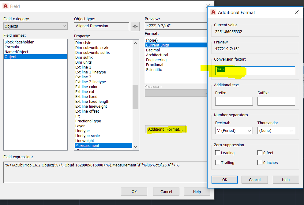Click the Suffix text field
The height and width of the screenshot is (205, 304).
[x=276, y=101]
